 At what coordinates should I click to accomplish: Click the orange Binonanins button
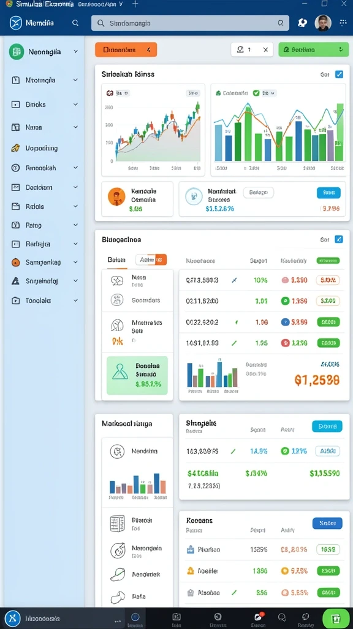click(x=126, y=50)
